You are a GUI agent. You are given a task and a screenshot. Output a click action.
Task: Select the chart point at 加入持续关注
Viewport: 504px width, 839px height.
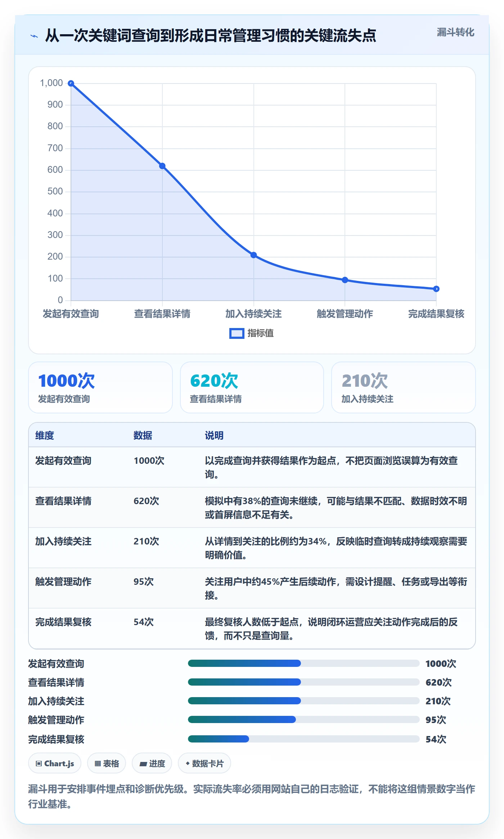[253, 255]
